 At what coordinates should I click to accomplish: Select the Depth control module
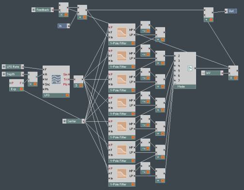pos(13,74)
